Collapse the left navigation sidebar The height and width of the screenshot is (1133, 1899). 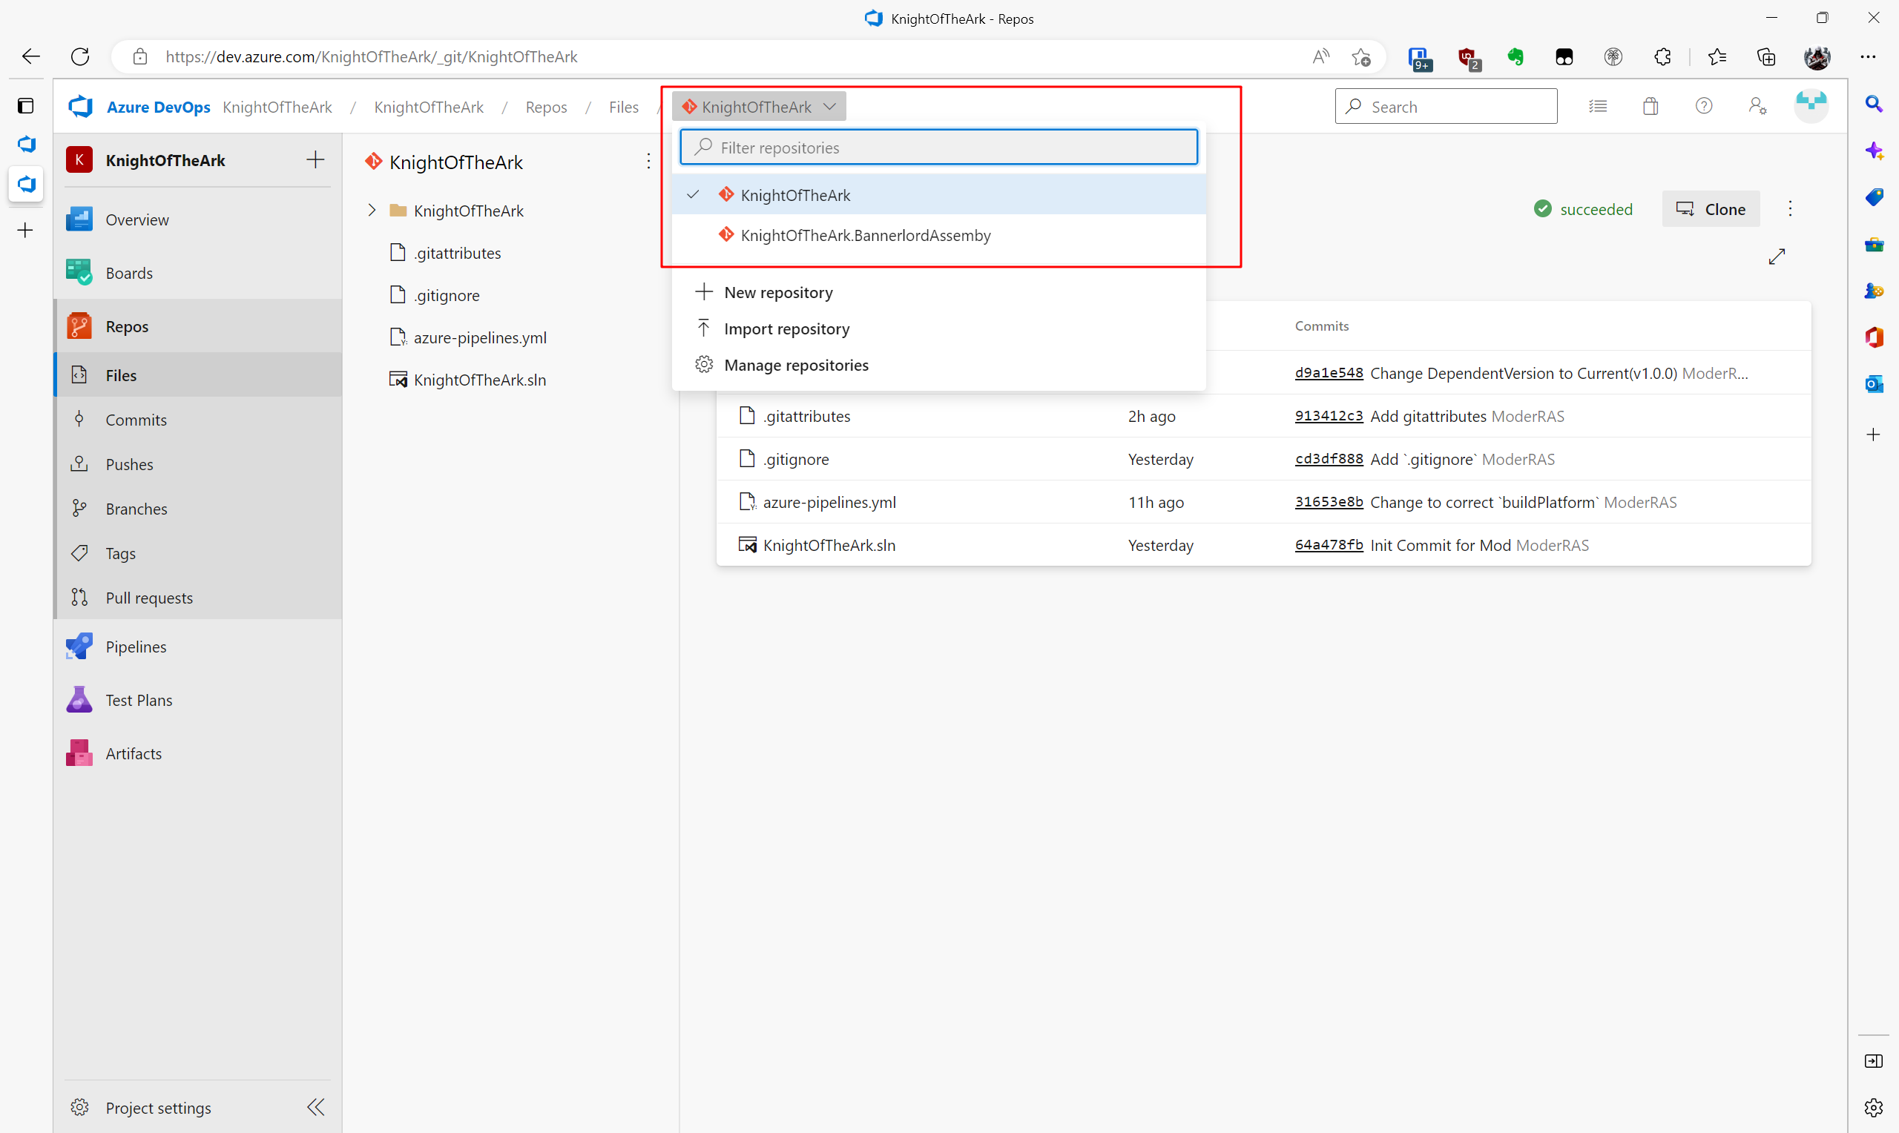coord(315,1107)
